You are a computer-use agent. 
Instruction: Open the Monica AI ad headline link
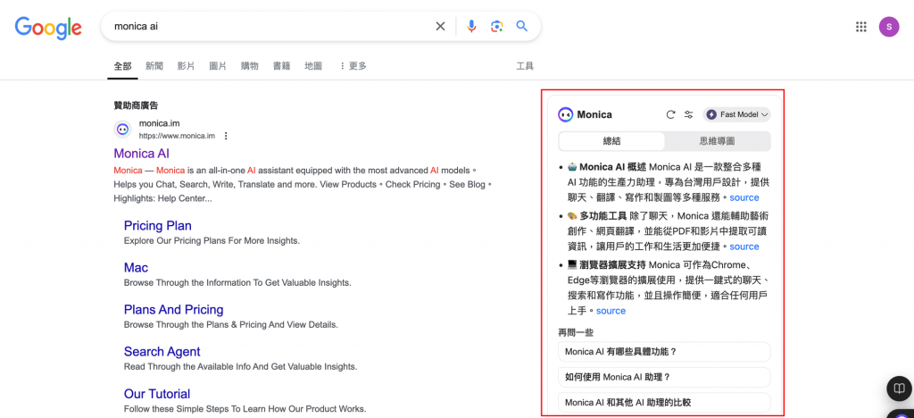[142, 154]
